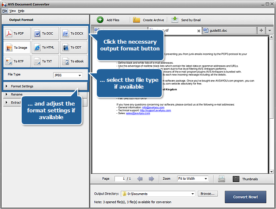
Task: Click the Convert Now! button
Action: coord(245,197)
